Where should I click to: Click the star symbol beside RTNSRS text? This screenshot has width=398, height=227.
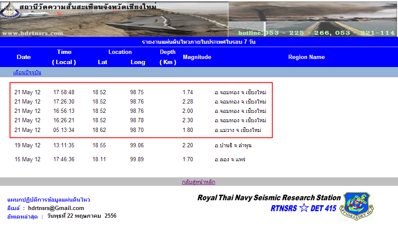[304, 208]
